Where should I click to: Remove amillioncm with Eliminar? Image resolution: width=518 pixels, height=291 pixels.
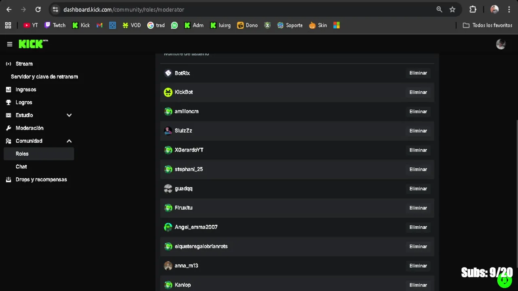click(418, 112)
